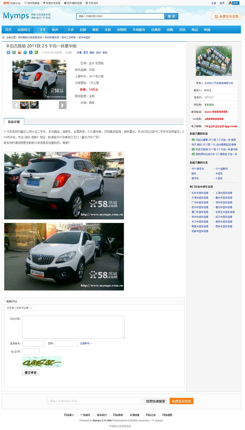This screenshot has height=430, width=245.
Task: Click the large front-view car photo
Action: (x=64, y=256)
